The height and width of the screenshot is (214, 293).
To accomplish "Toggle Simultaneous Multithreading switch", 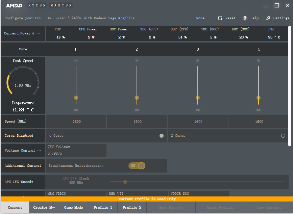I will pos(137,166).
